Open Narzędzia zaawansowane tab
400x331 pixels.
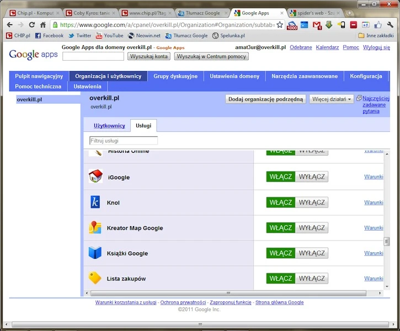[305, 76]
